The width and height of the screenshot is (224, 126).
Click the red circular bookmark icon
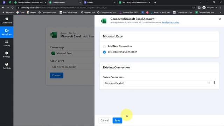pos(147,13)
